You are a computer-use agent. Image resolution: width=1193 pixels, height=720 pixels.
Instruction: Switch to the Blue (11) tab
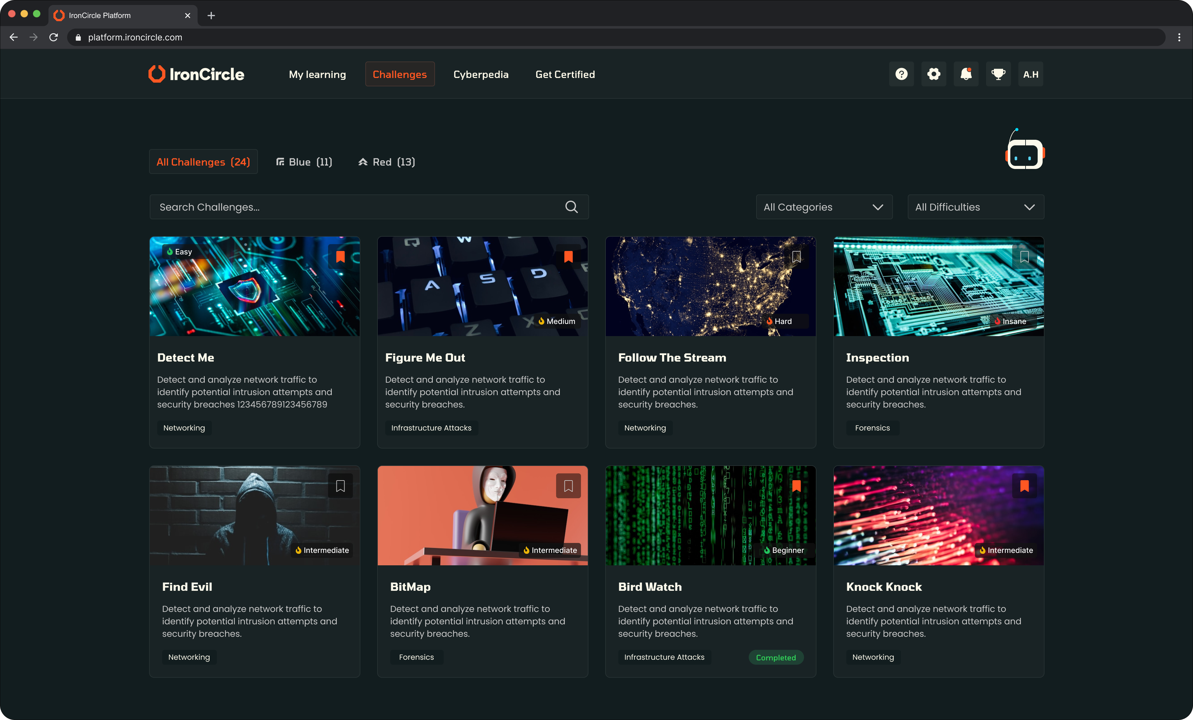coord(304,162)
